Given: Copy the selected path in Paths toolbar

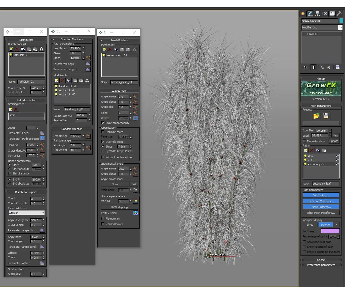Looking at the screenshot, I should [318, 150].
